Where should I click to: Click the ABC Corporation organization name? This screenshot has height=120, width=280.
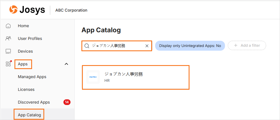[x=71, y=10]
